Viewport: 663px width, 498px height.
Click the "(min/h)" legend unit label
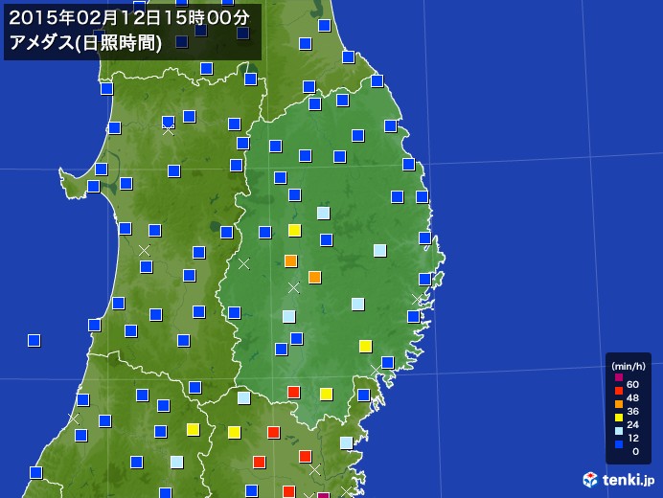point(629,366)
